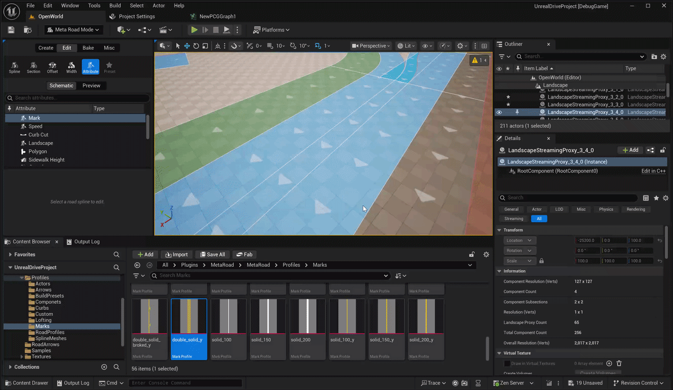
Task: Choose the Offset tool
Action: point(53,67)
